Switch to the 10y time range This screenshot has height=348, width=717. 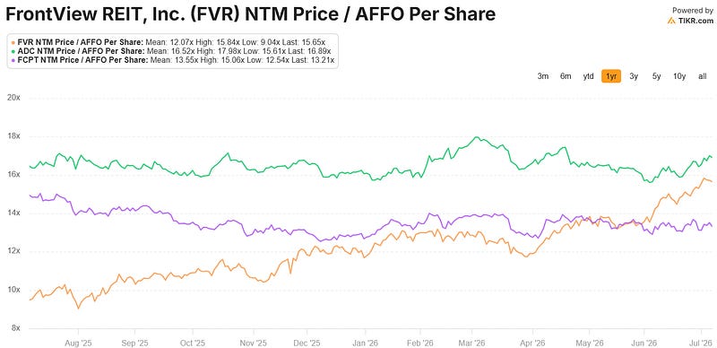pyautogui.click(x=679, y=76)
